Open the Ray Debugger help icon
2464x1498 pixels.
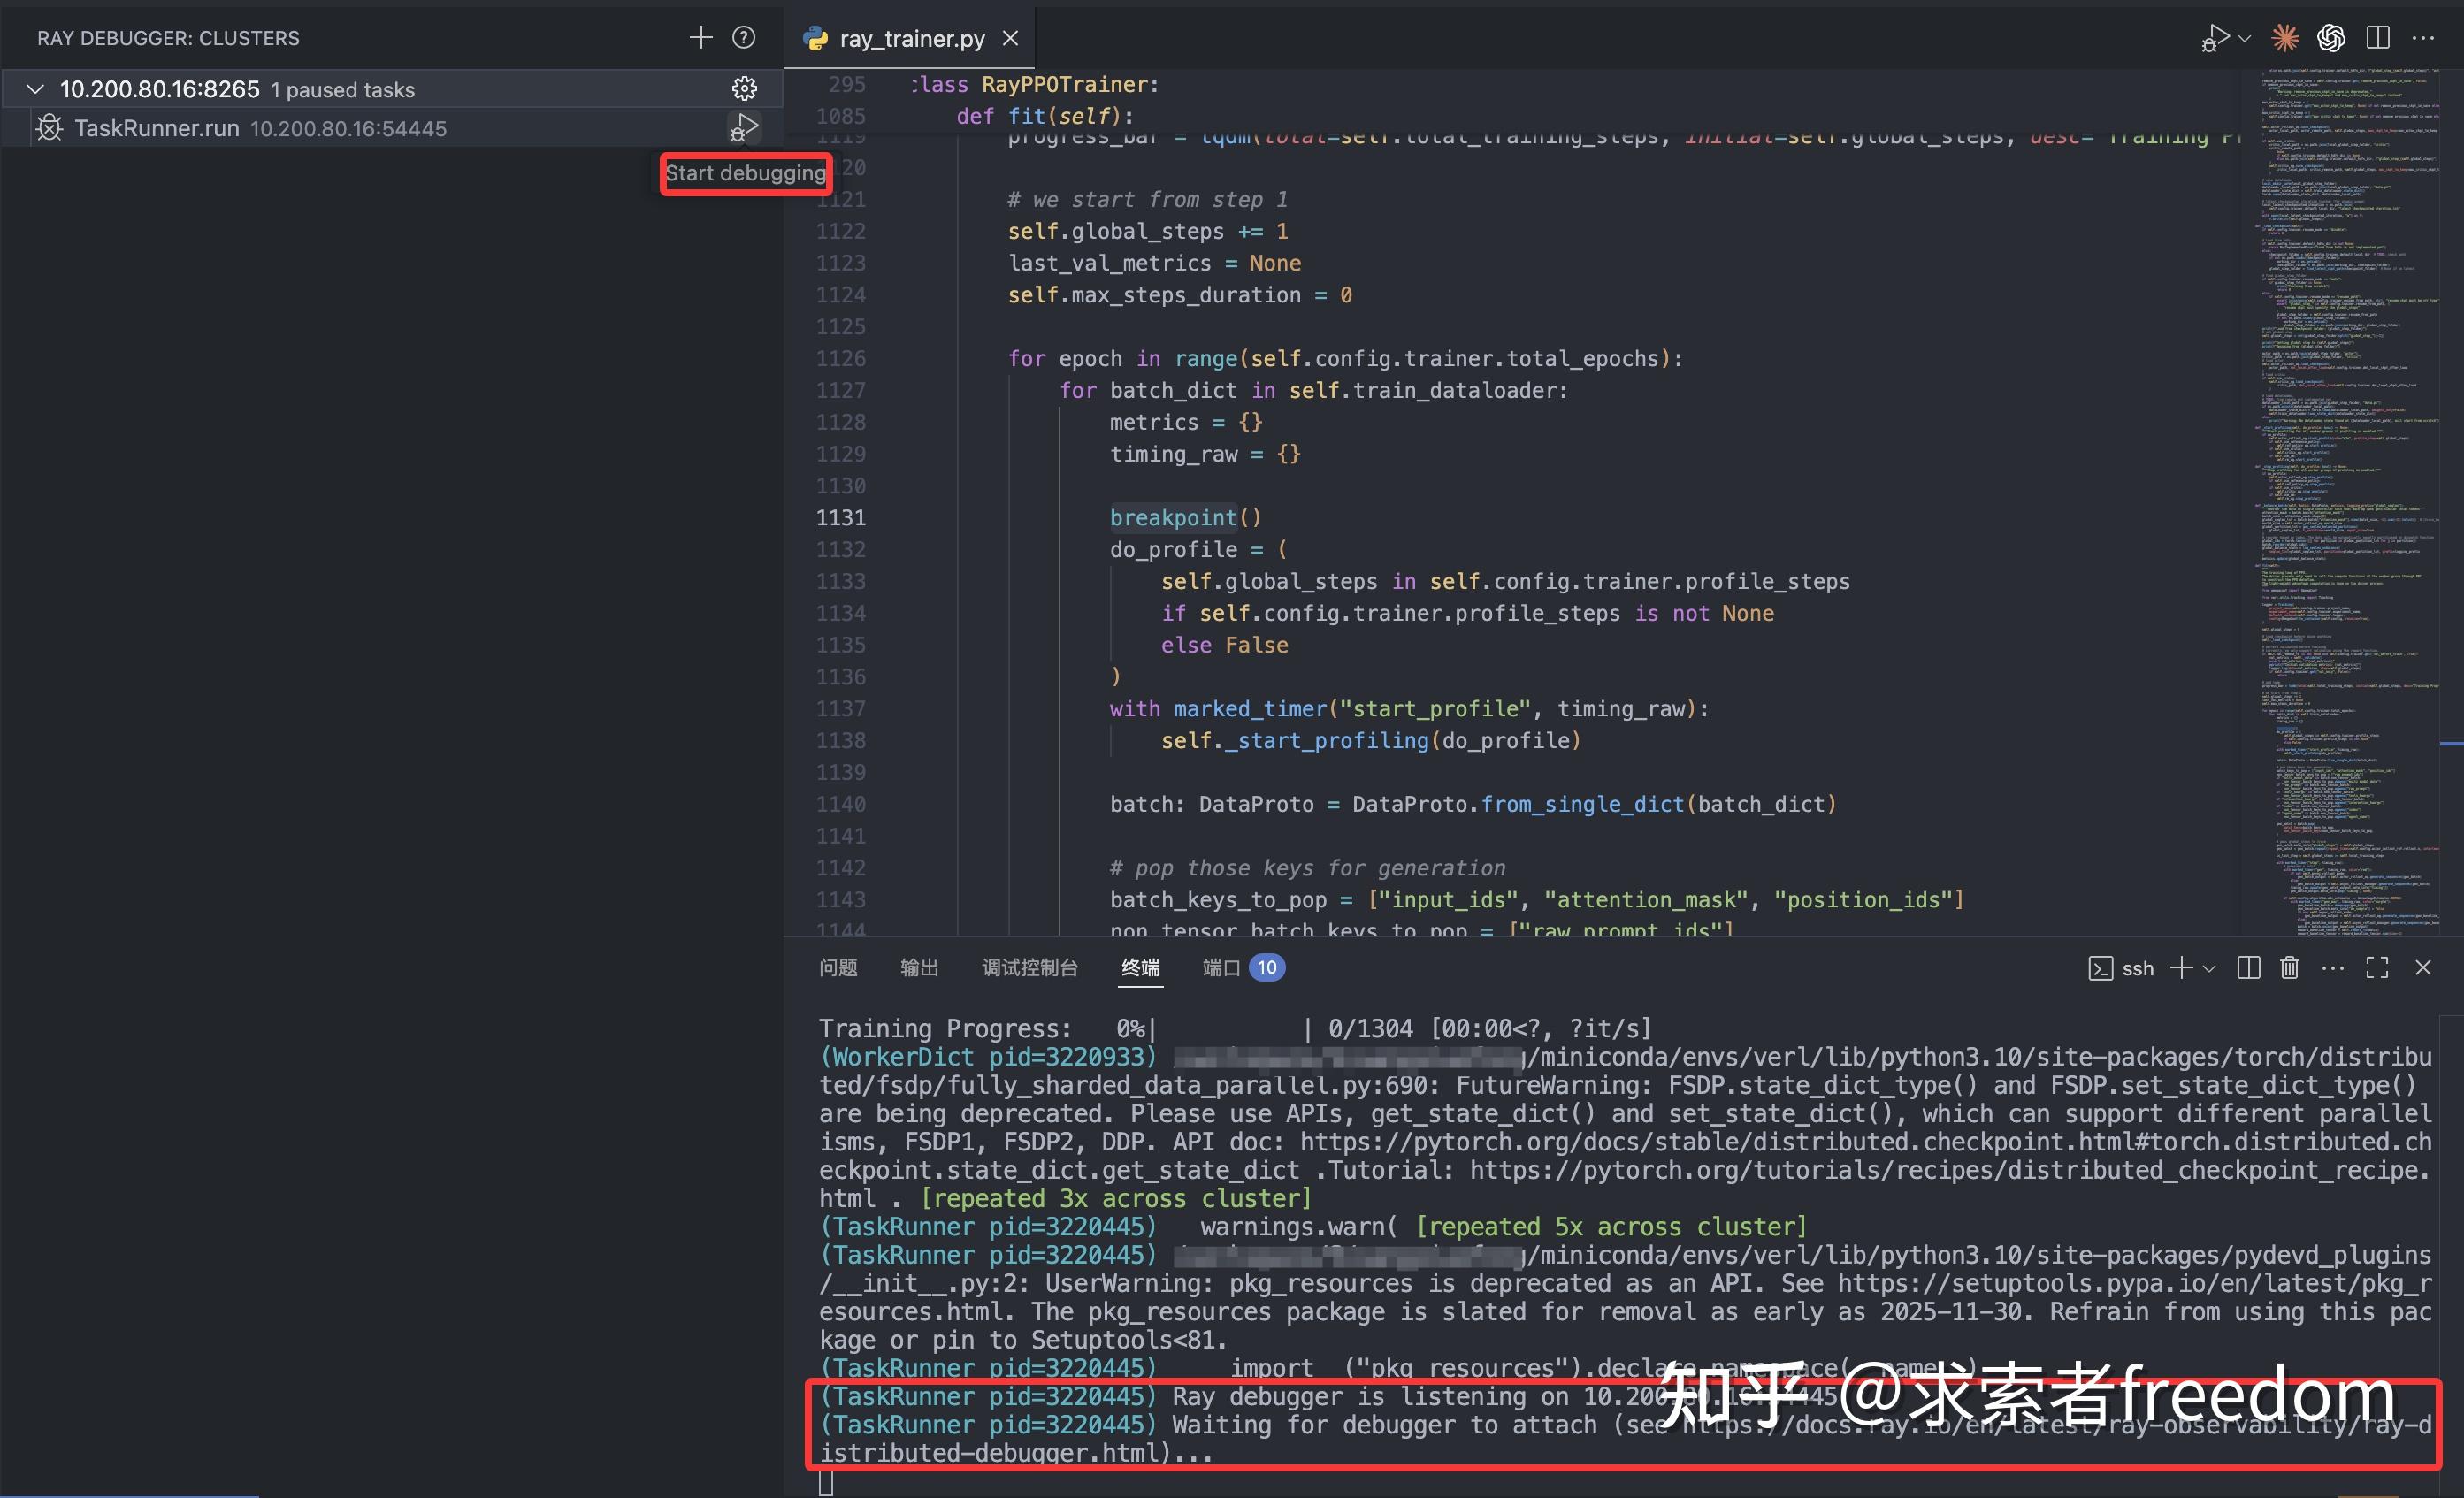click(x=743, y=37)
